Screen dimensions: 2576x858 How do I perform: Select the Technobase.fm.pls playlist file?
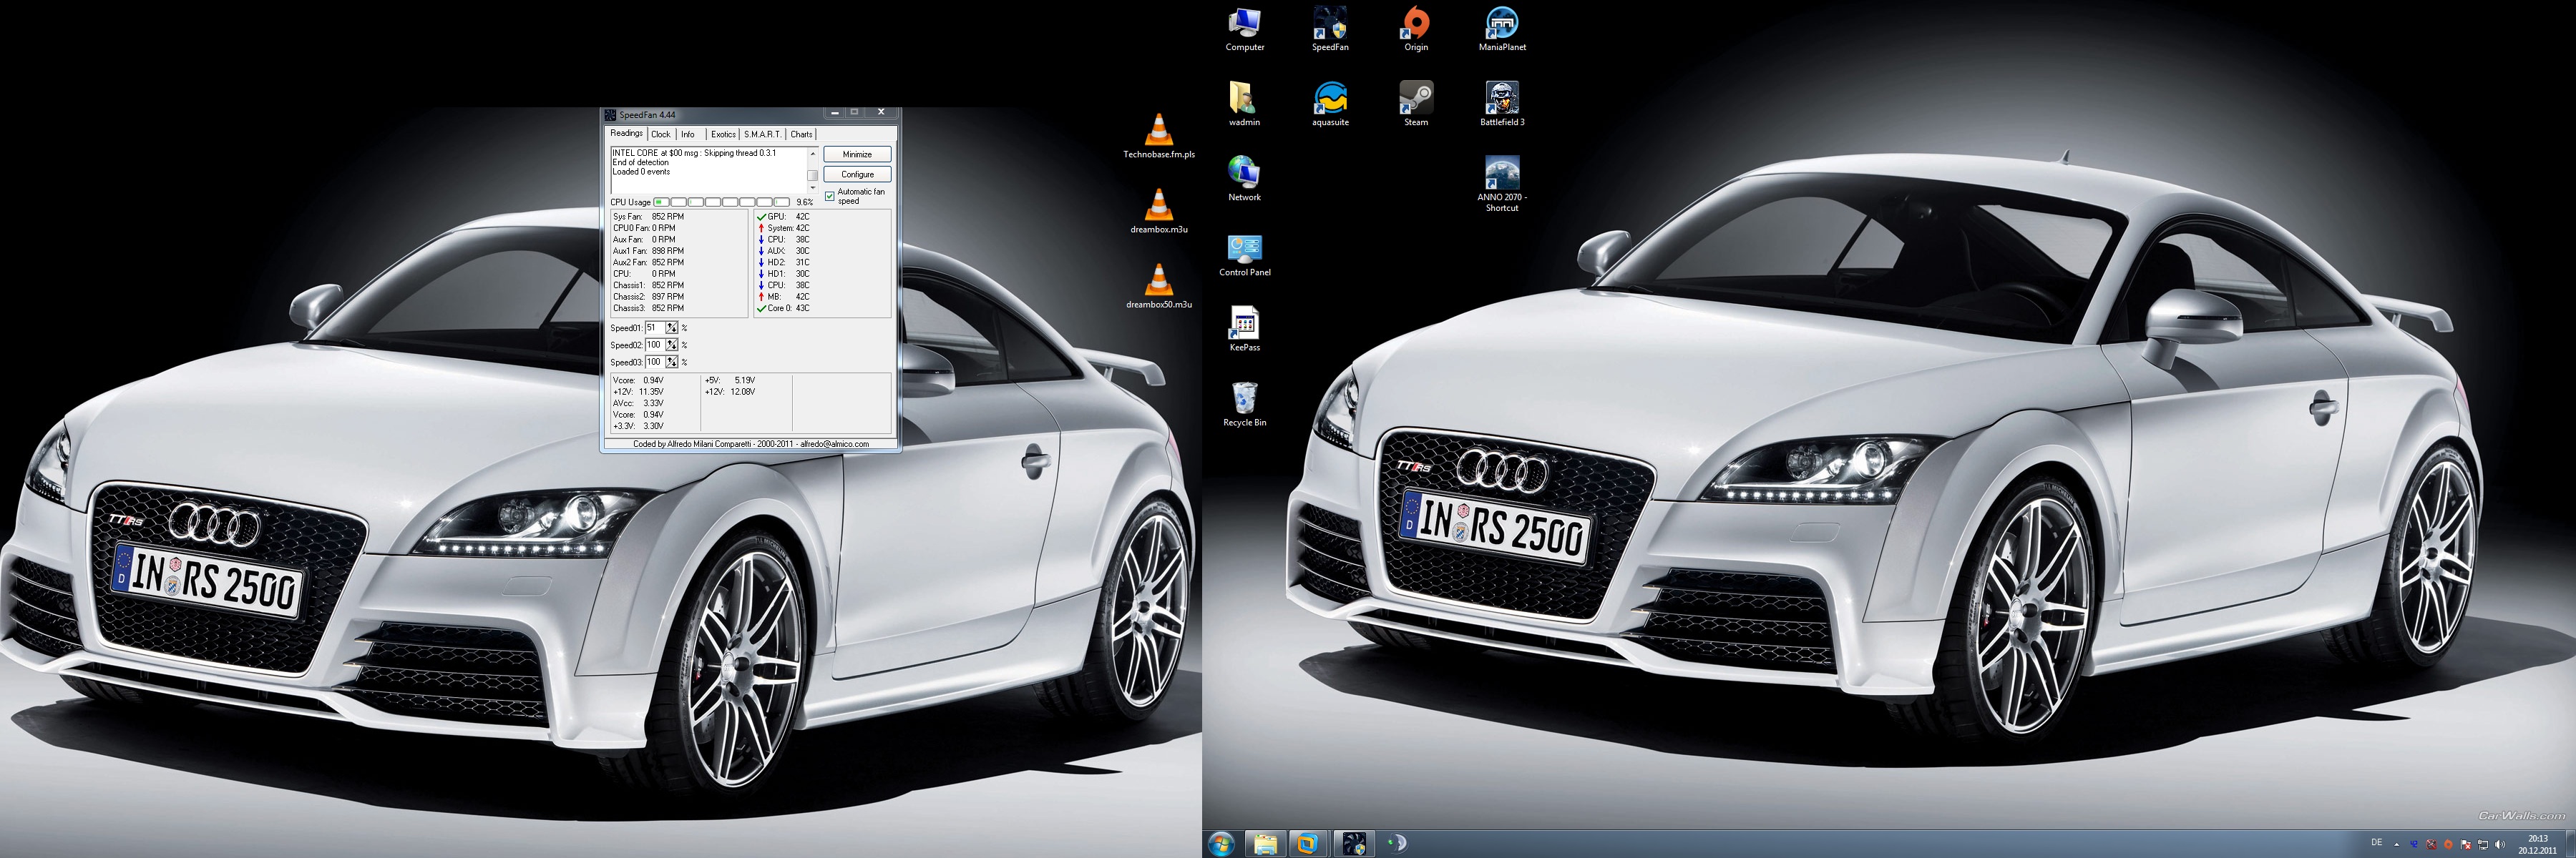1159,137
